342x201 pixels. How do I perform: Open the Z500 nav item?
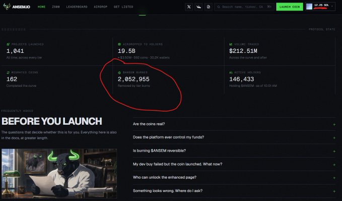56,7
